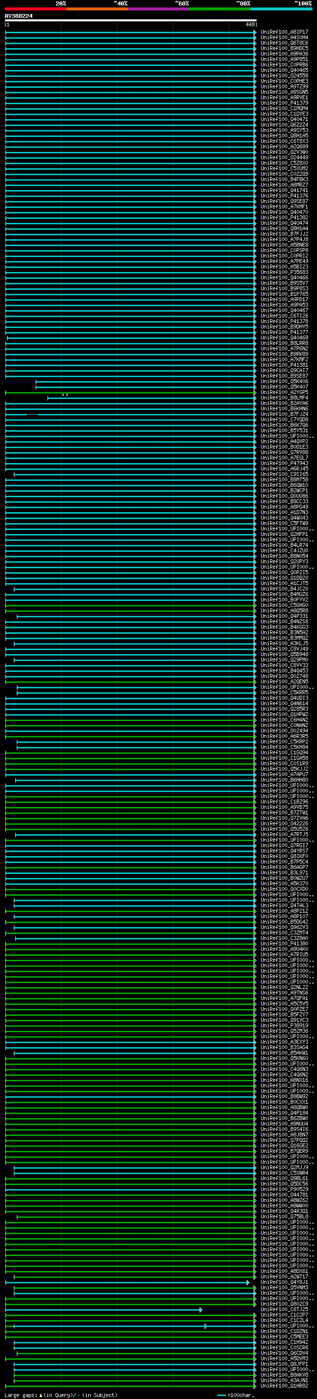317x1399 pixels.
Task: Click the UniRef100_B9HDC5 hit label
Action: pos(284,48)
